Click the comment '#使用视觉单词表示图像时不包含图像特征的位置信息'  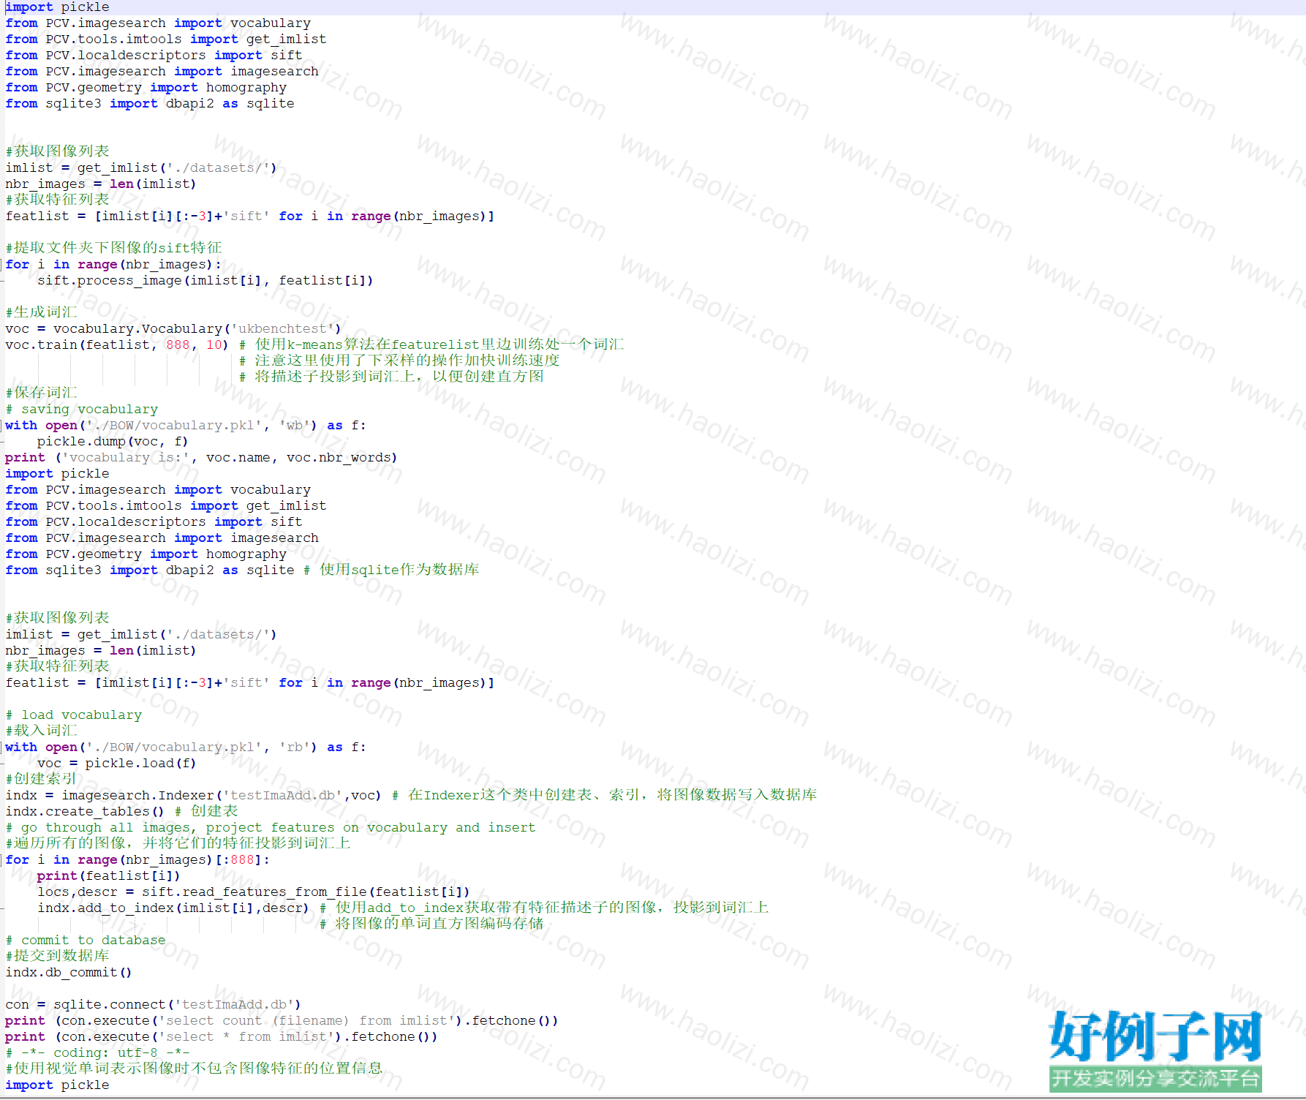[x=194, y=1069]
